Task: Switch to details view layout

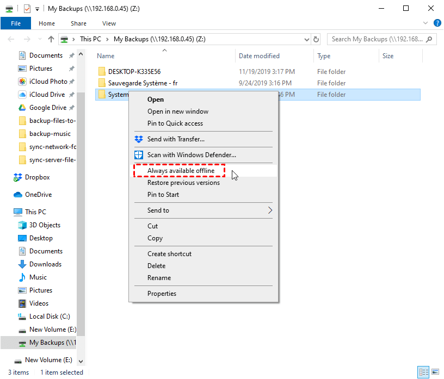Action: coord(423,372)
